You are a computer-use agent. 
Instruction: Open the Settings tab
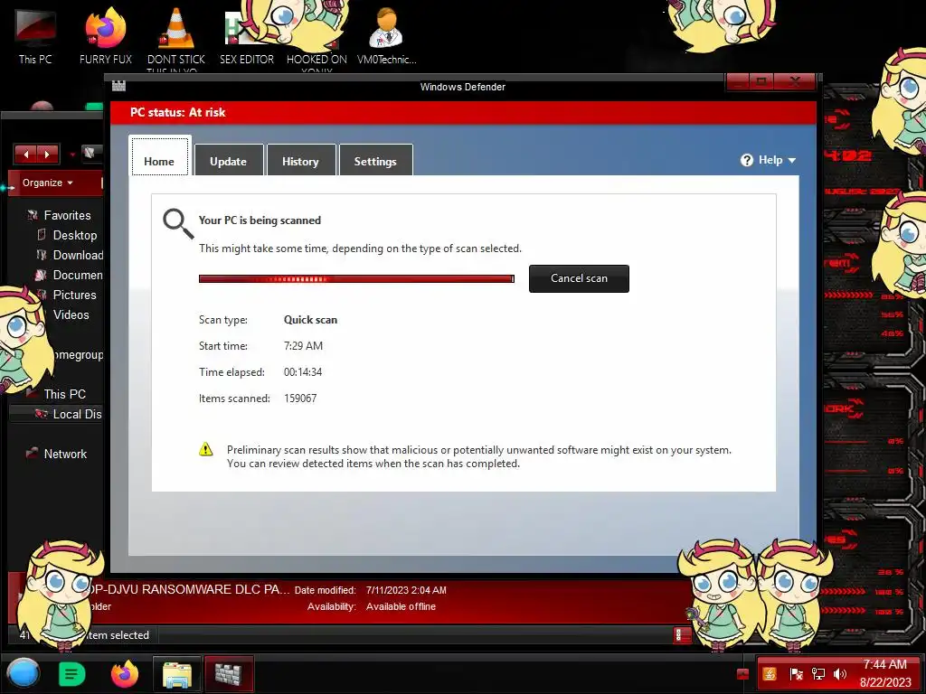375,160
